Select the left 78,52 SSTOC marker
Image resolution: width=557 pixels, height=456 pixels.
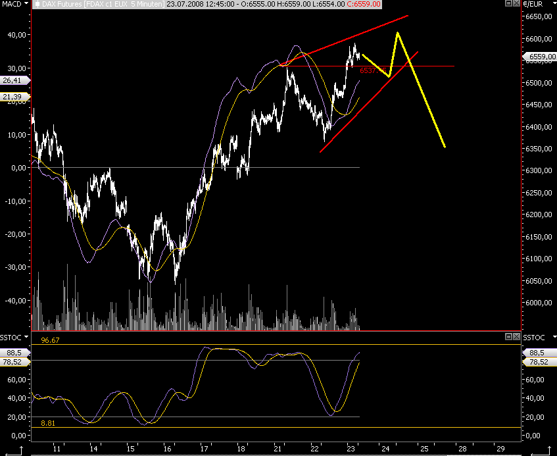15,362
